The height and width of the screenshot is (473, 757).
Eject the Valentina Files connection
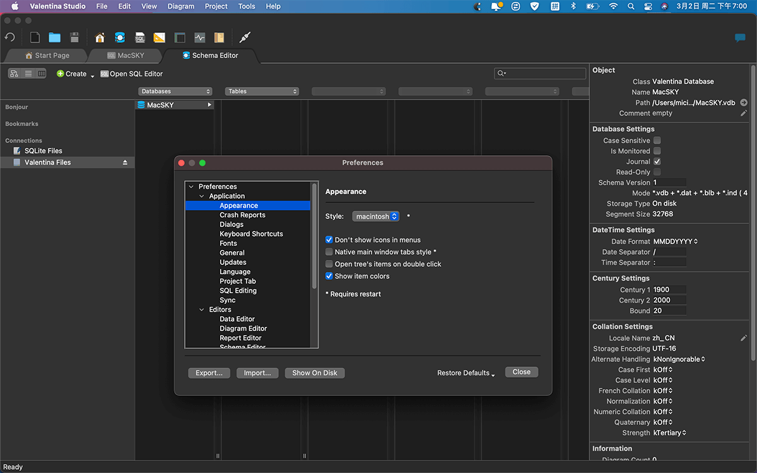point(125,163)
